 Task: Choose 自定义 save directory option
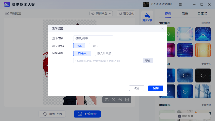82,53
